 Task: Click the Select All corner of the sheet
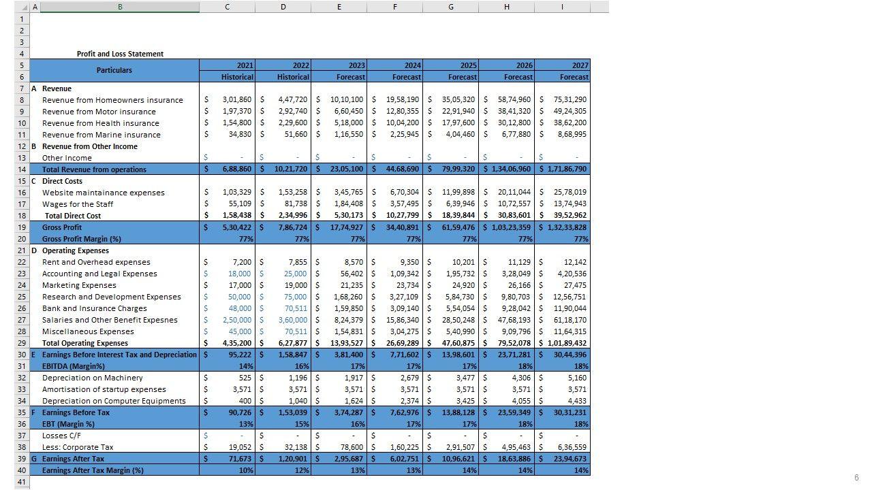[22, 7]
